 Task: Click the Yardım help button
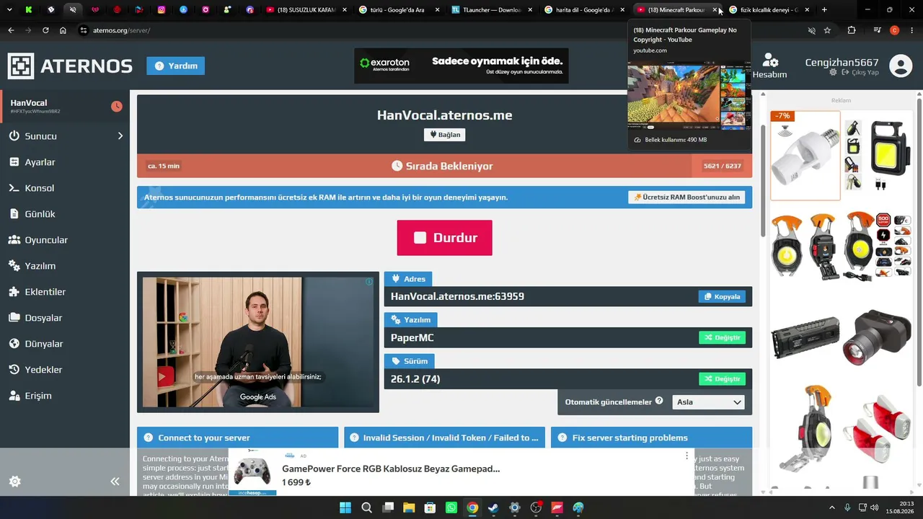(176, 66)
